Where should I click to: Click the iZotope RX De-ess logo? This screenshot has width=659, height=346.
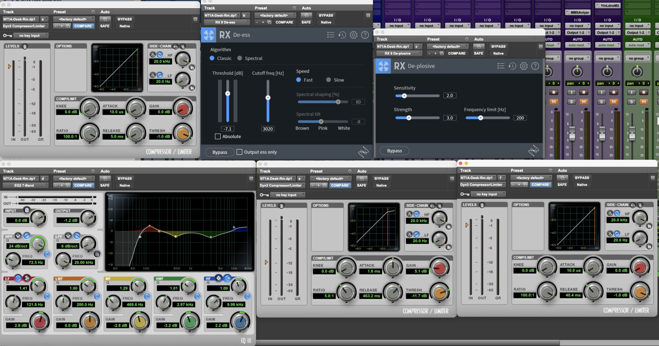(209, 35)
